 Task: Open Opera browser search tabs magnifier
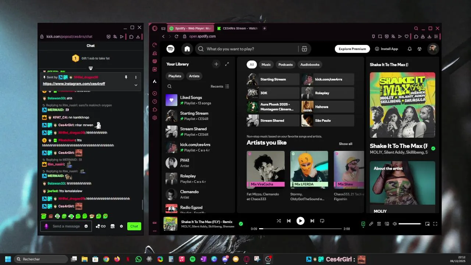click(x=416, y=28)
